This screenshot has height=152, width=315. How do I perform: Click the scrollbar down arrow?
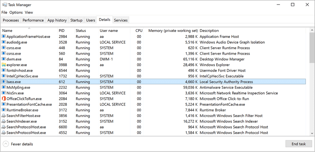coord(312,133)
